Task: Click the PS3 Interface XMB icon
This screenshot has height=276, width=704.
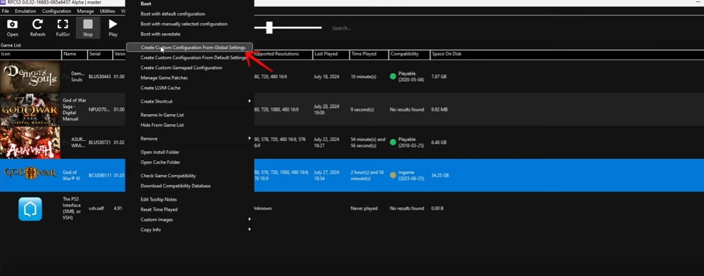Action: coord(30,209)
